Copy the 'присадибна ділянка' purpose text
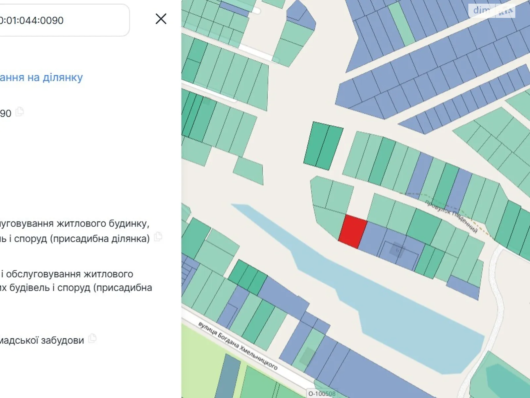Viewport: 530px width, 398px height. click(158, 237)
